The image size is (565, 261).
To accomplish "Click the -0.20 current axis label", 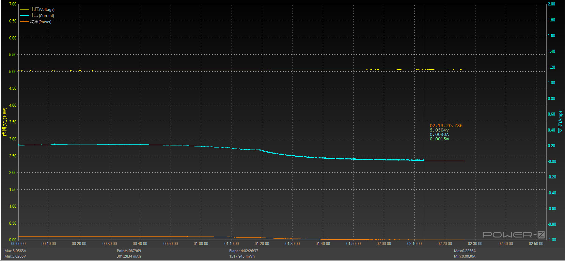I will pyautogui.click(x=552, y=177).
